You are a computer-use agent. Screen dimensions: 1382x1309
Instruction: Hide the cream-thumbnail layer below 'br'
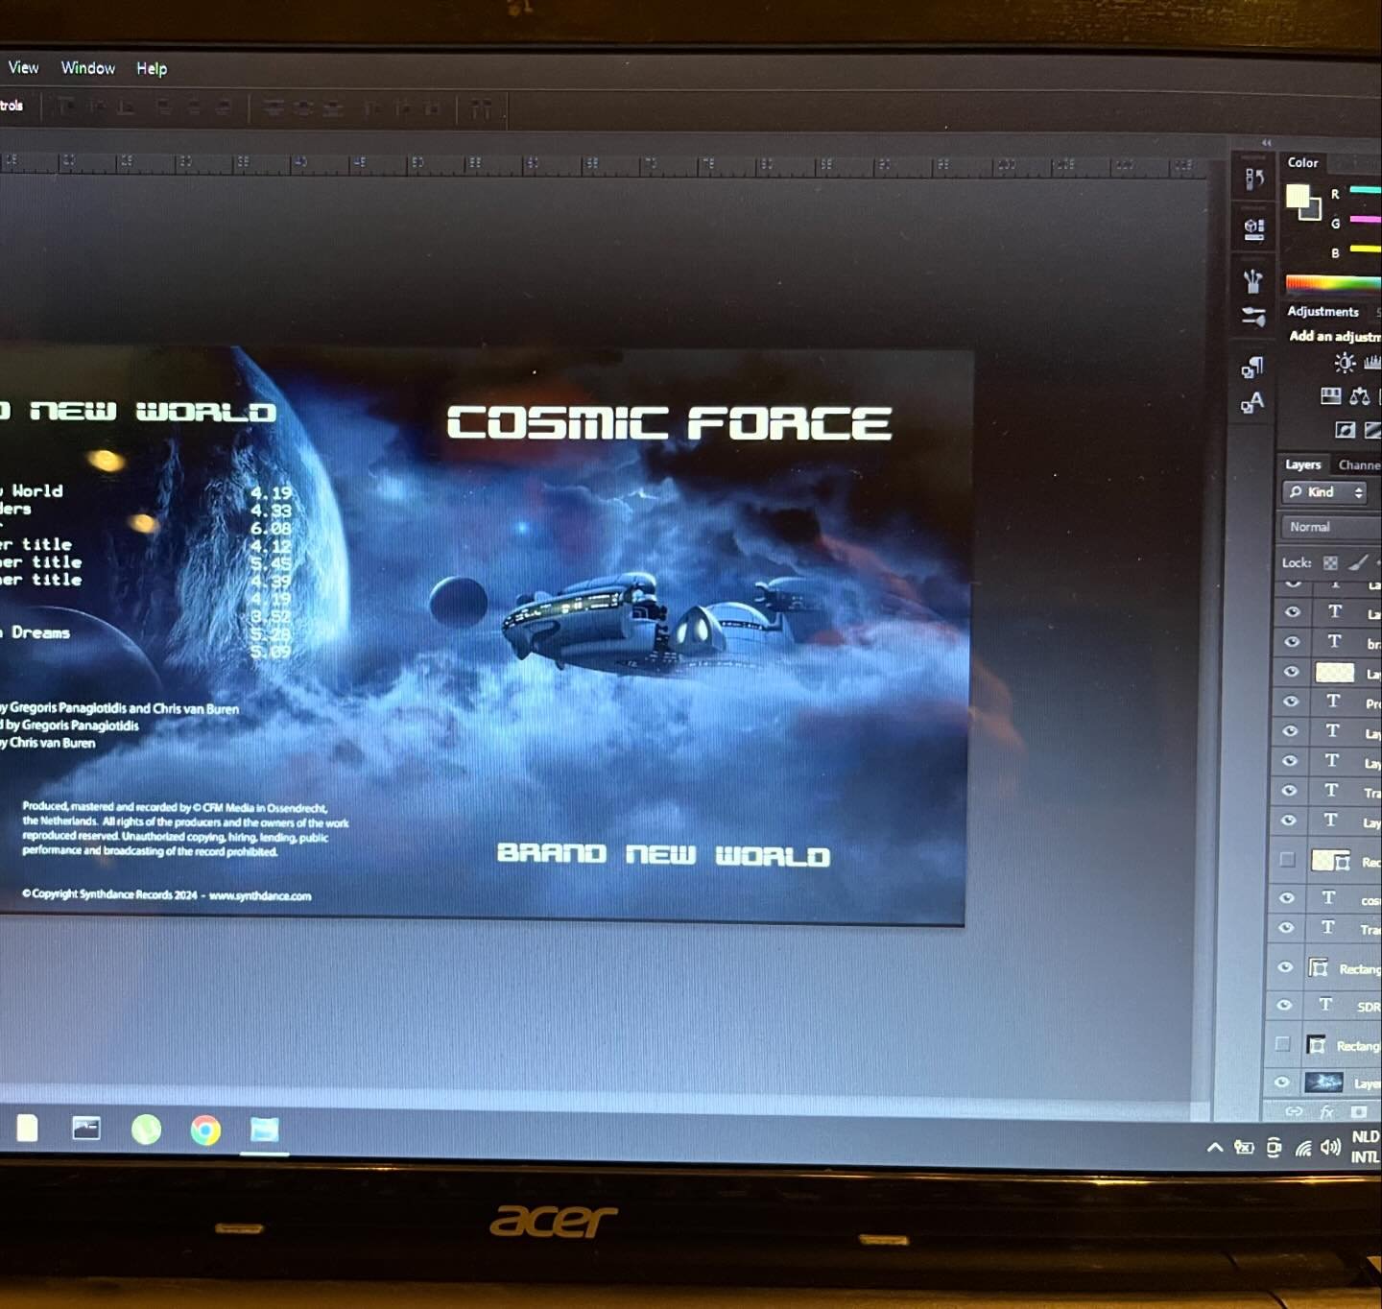[x=1292, y=672]
